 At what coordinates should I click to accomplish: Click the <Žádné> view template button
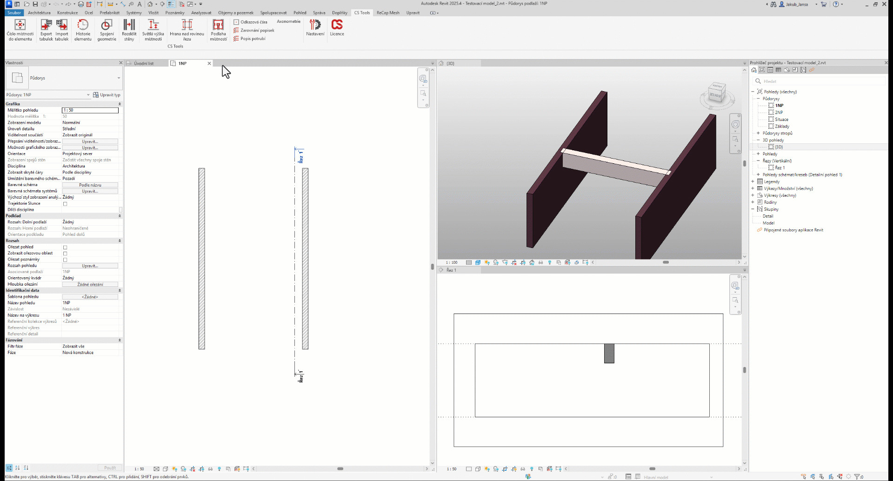90,297
